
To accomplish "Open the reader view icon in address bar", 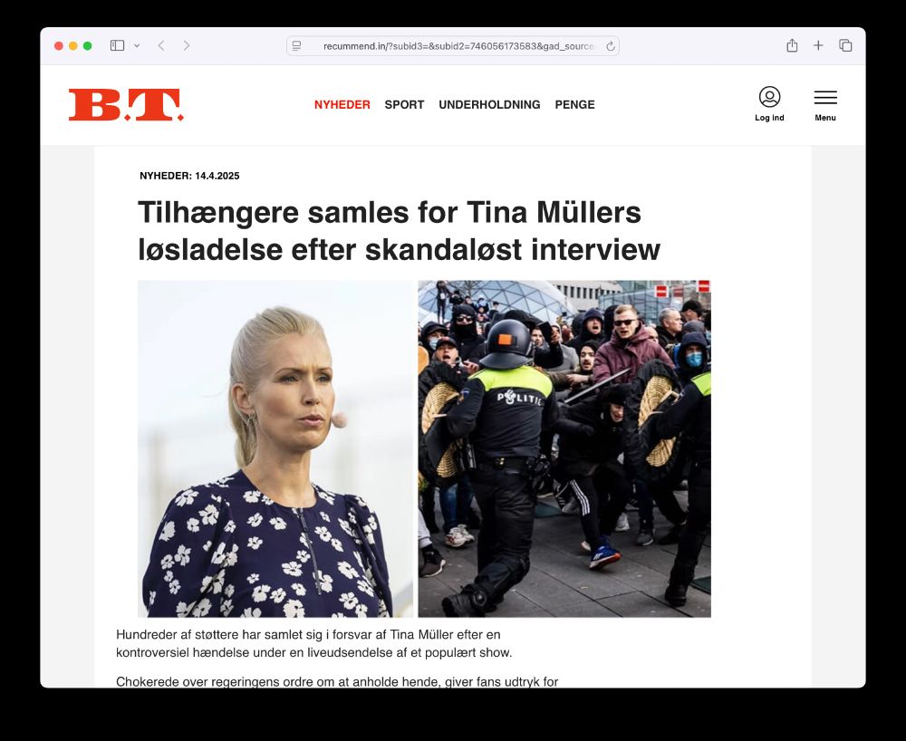I will (296, 45).
